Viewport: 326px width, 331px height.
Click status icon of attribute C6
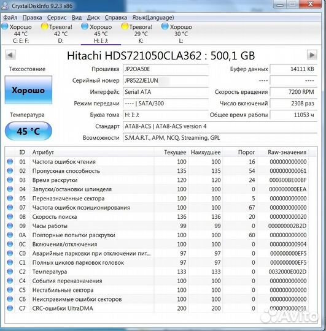10,299
